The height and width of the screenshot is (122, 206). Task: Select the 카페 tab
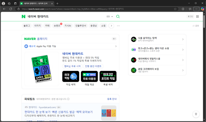coord(47,26)
